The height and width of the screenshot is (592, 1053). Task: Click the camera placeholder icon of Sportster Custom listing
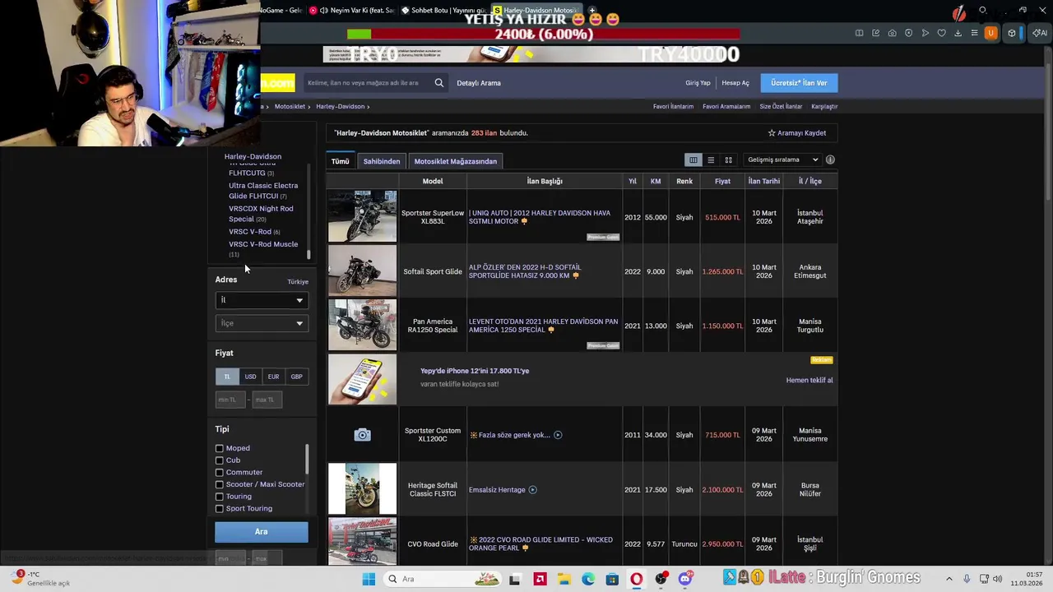pyautogui.click(x=362, y=435)
